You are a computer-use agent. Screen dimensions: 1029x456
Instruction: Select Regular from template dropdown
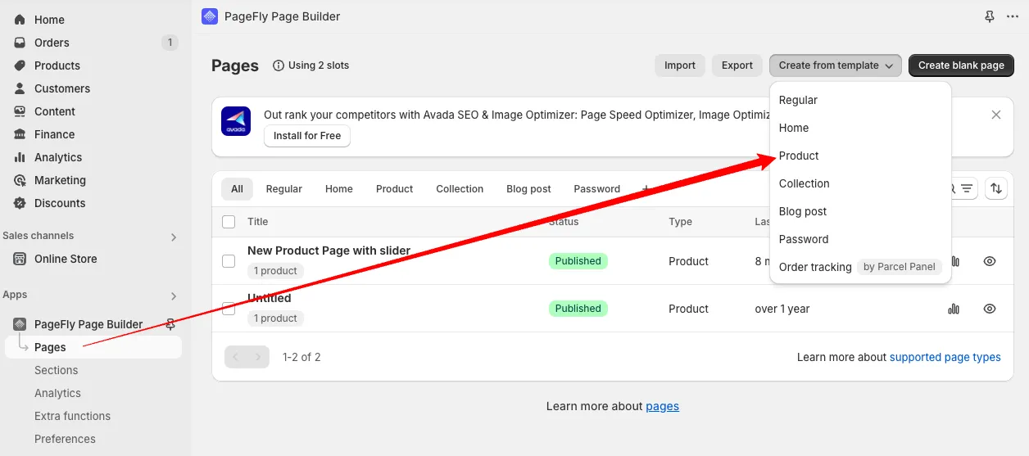[x=860, y=100]
